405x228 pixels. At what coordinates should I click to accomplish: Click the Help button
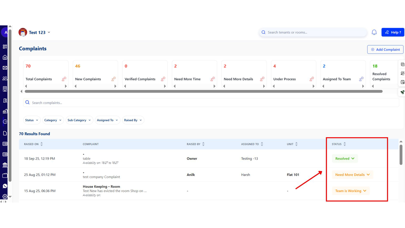pos(393,32)
